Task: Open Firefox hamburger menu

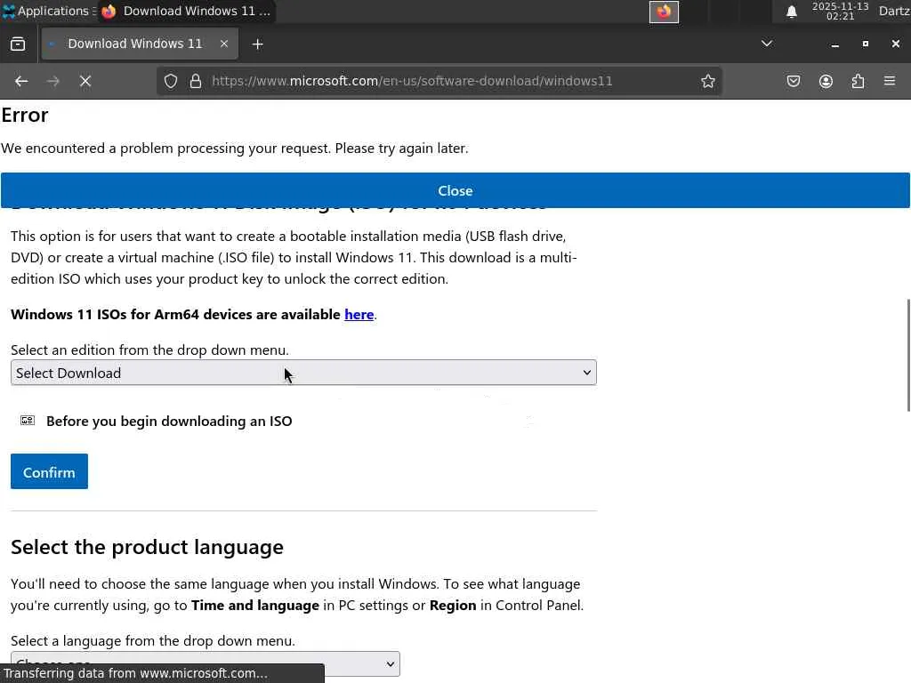Action: (890, 81)
